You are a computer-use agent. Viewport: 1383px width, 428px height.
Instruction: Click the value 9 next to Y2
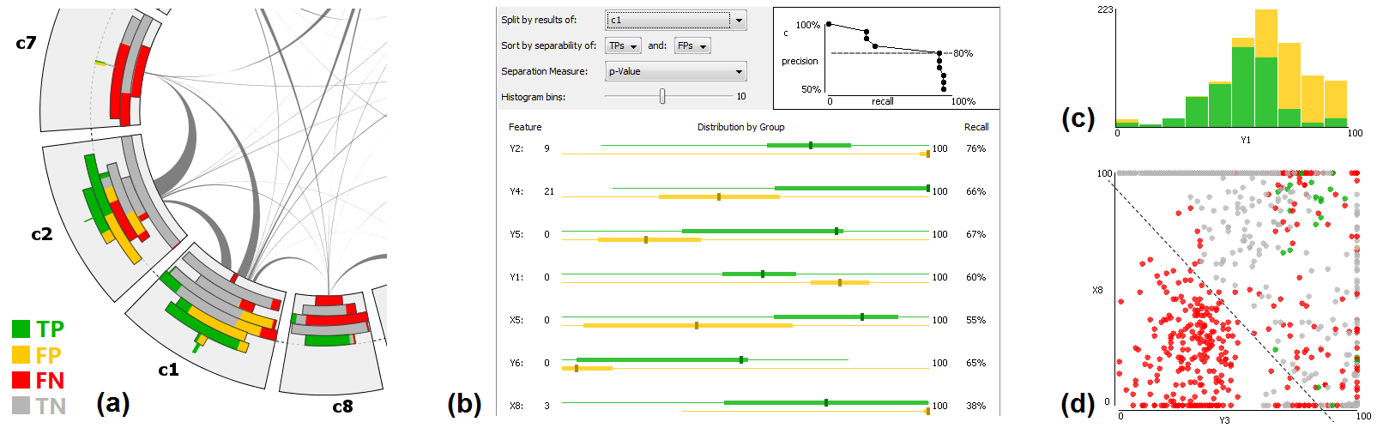(x=547, y=148)
